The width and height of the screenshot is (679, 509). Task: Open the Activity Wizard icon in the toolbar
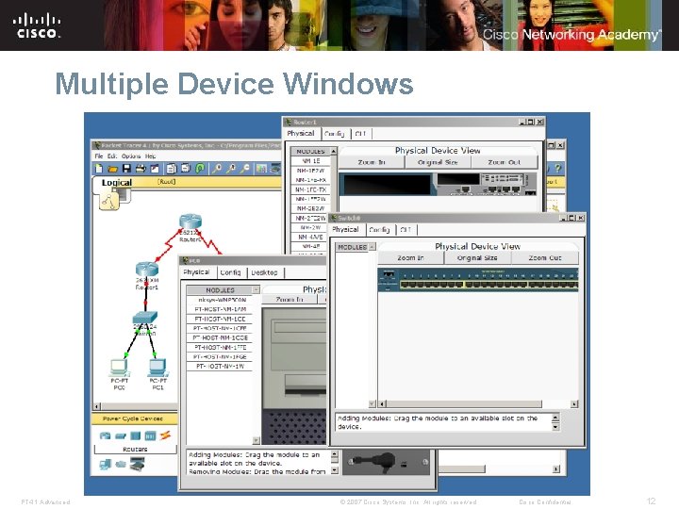point(154,169)
